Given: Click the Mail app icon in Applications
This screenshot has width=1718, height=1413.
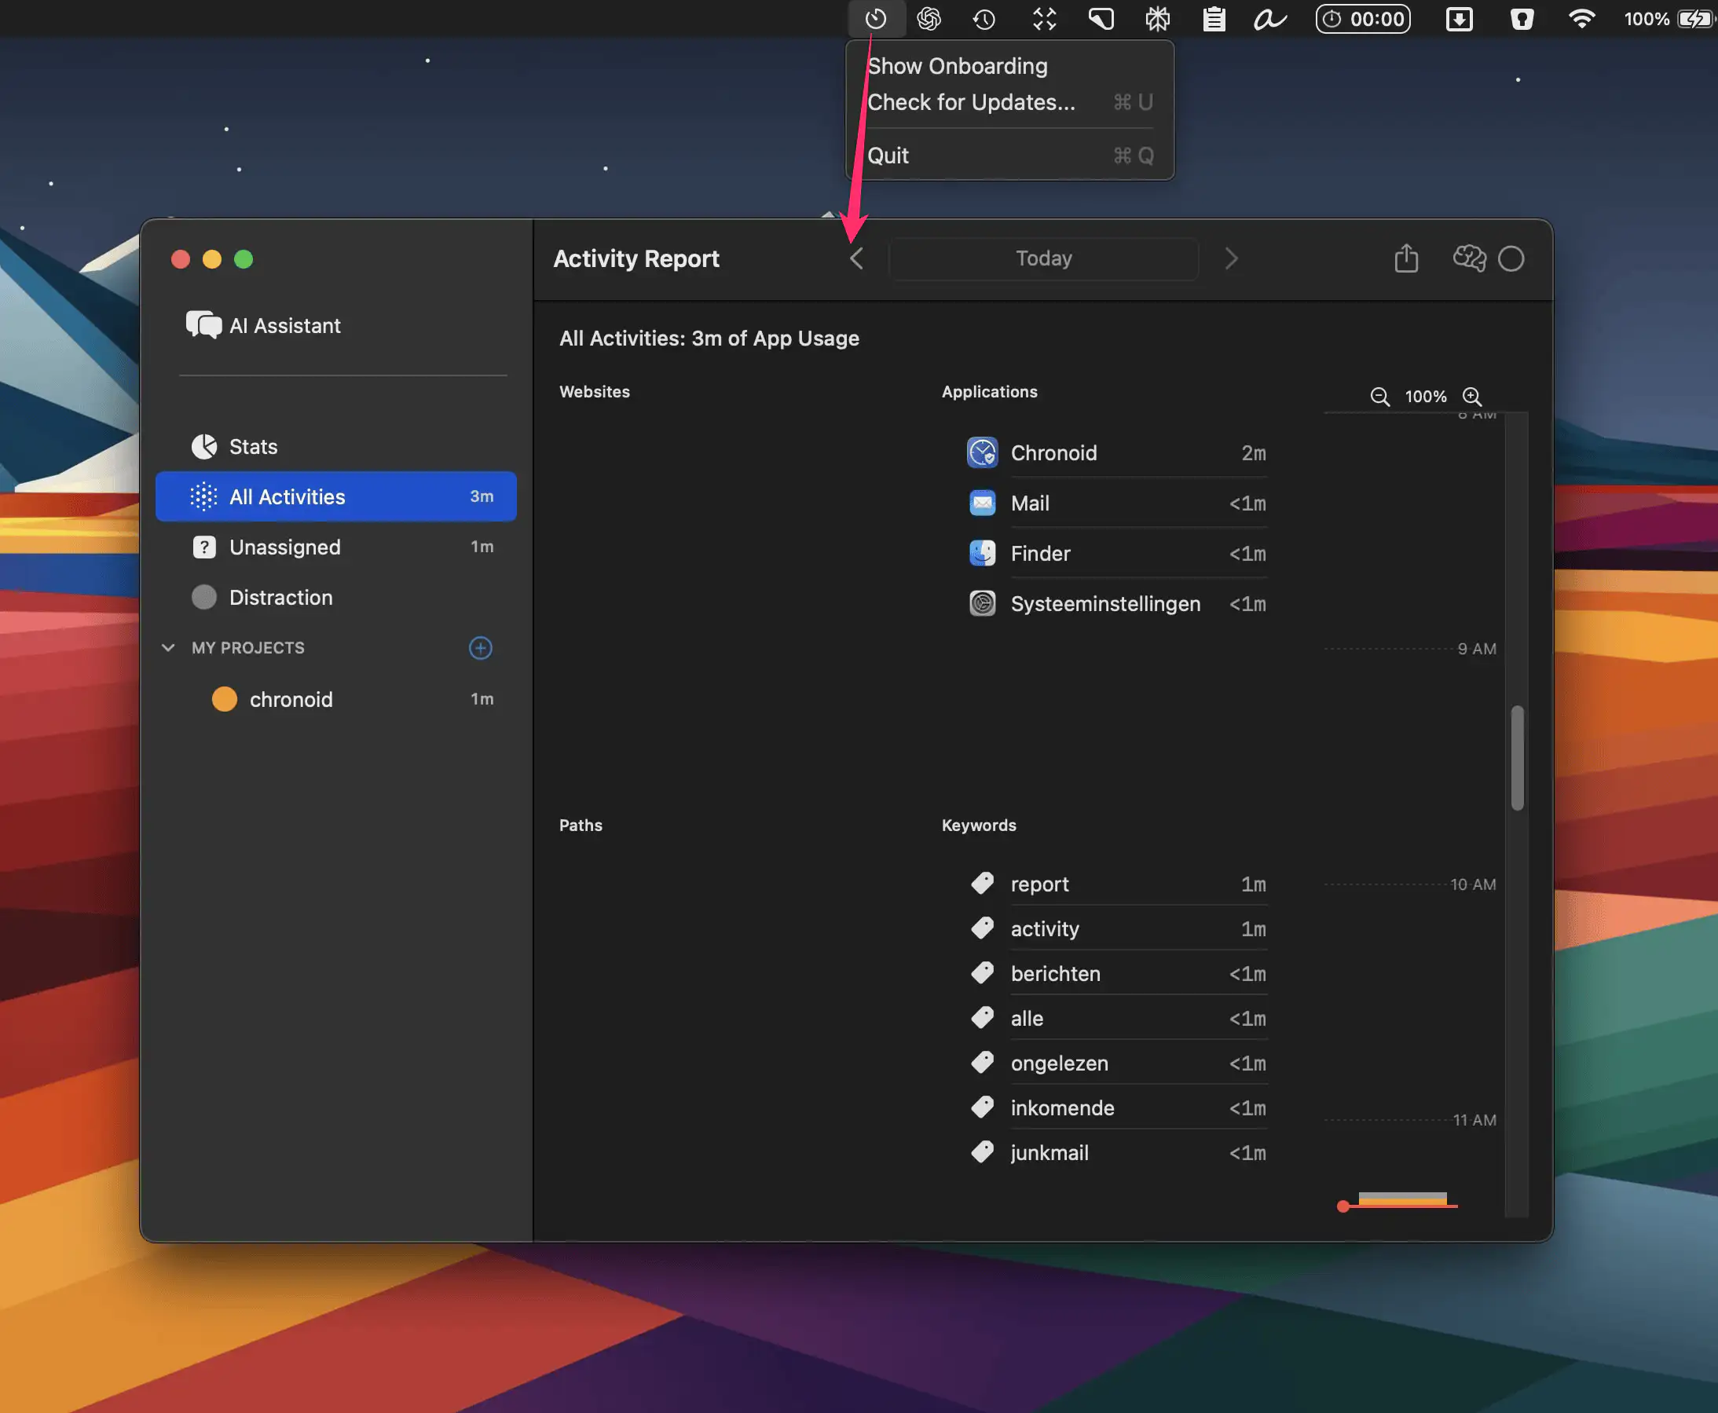Looking at the screenshot, I should click(982, 503).
